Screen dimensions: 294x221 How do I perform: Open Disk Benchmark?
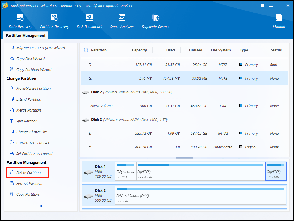(90, 21)
